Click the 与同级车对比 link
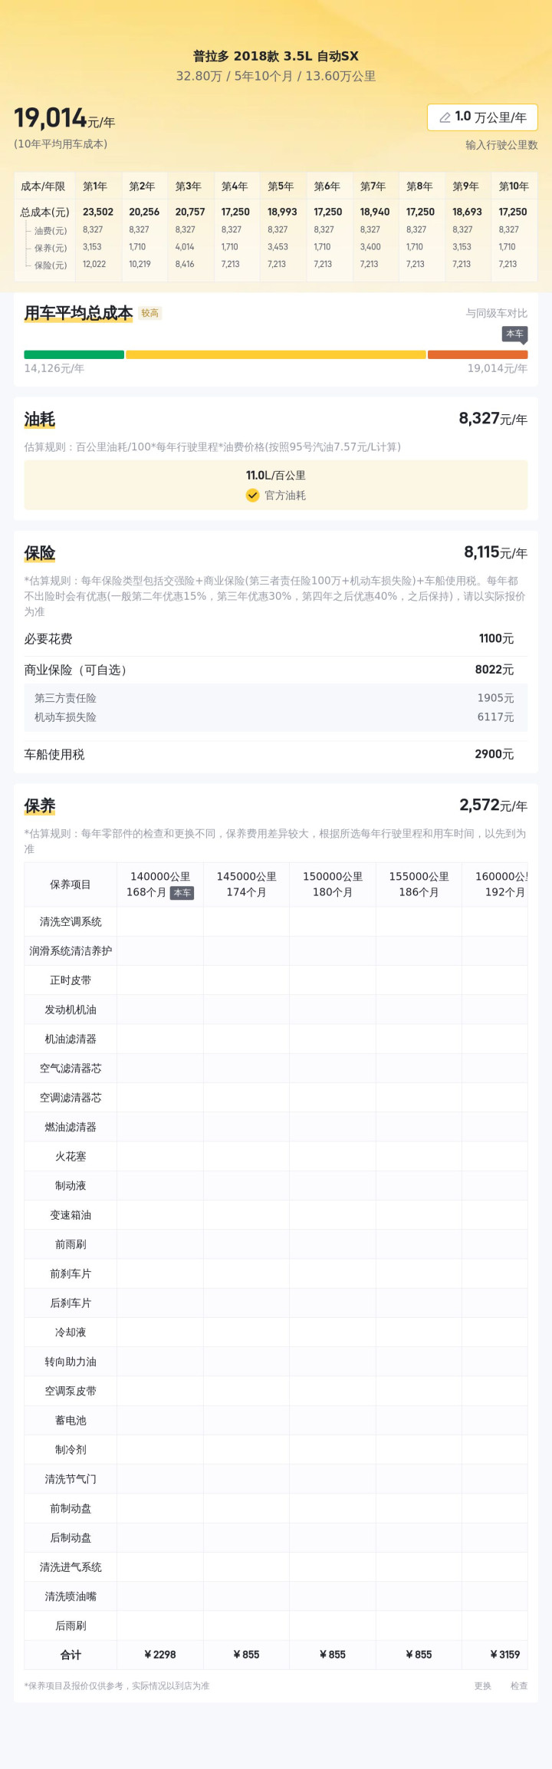 496,313
